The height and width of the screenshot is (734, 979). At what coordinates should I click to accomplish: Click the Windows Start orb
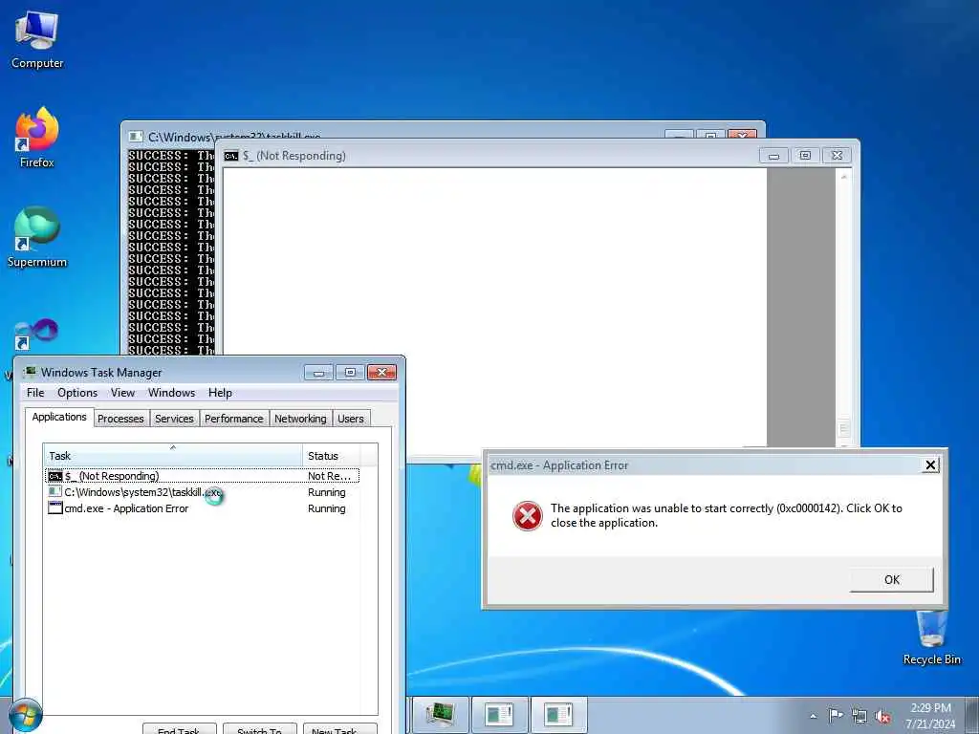(x=26, y=715)
